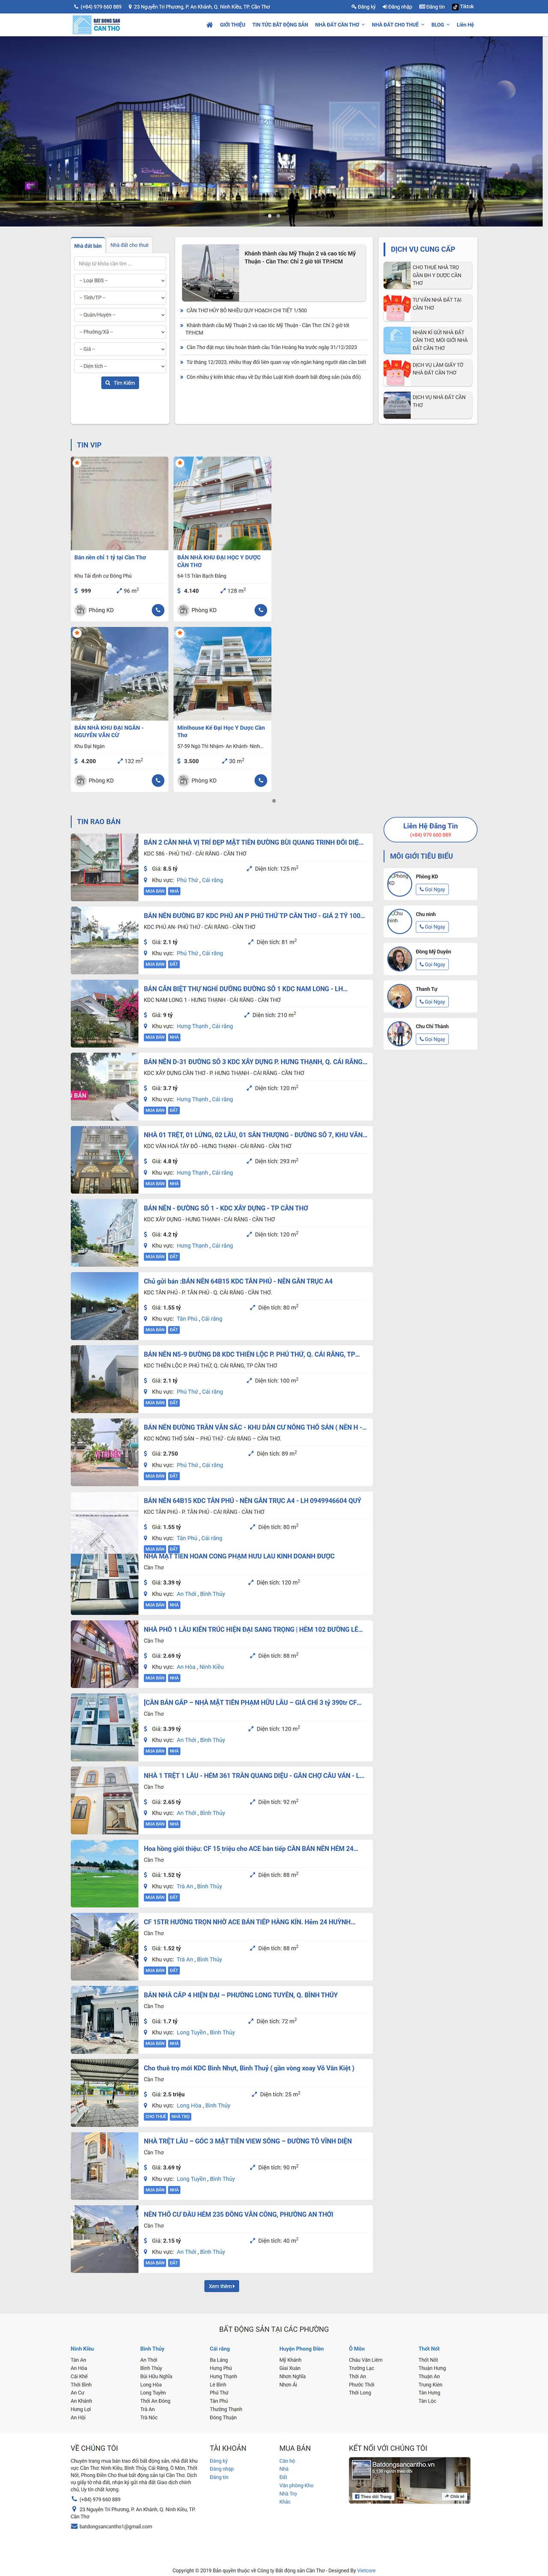Open 'Căn hộ' under MUA BÁN footer
The image size is (548, 2576).
point(287,2461)
